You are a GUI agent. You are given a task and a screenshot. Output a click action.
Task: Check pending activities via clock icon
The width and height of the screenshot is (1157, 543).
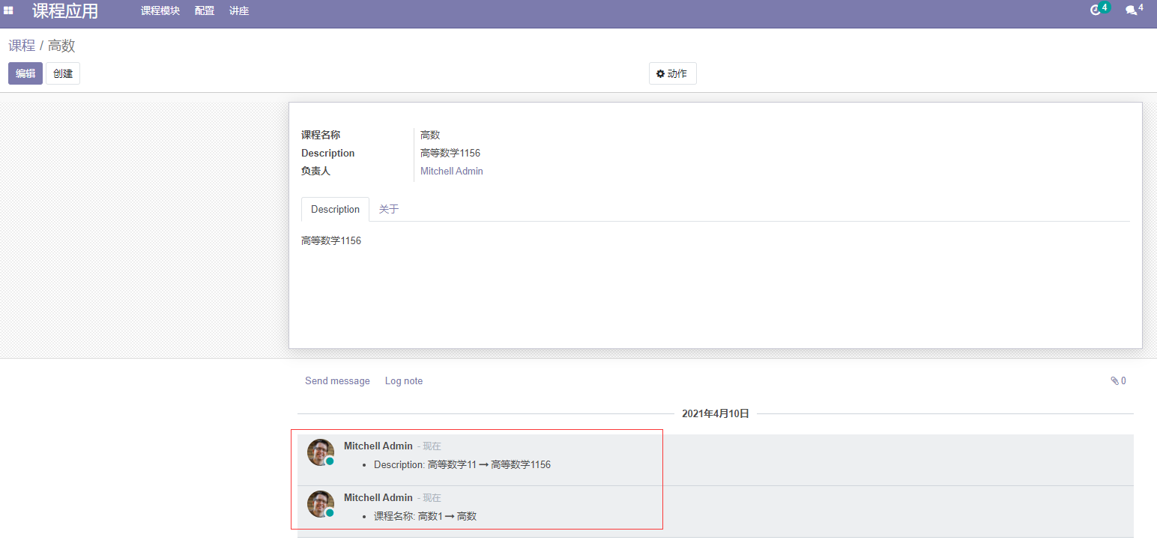click(1096, 10)
